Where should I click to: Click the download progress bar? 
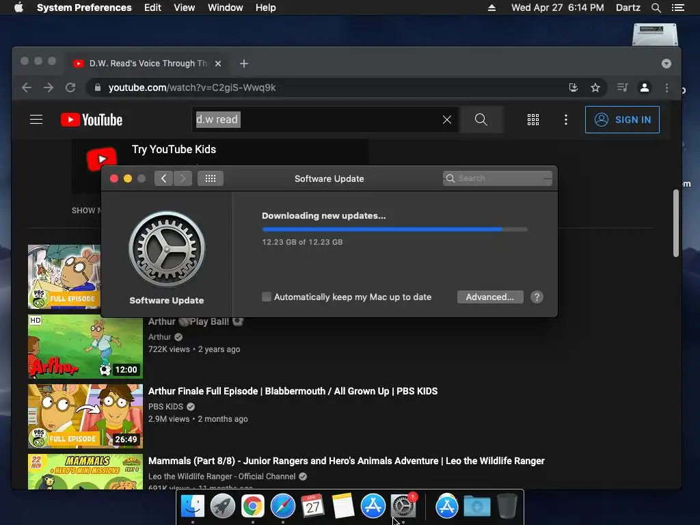(x=394, y=230)
